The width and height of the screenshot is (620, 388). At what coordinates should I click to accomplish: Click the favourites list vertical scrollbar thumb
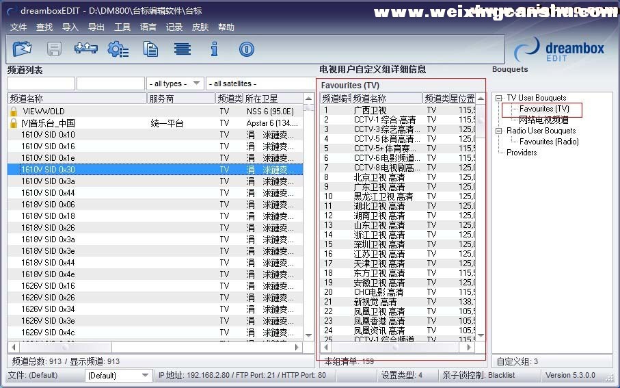click(481, 120)
